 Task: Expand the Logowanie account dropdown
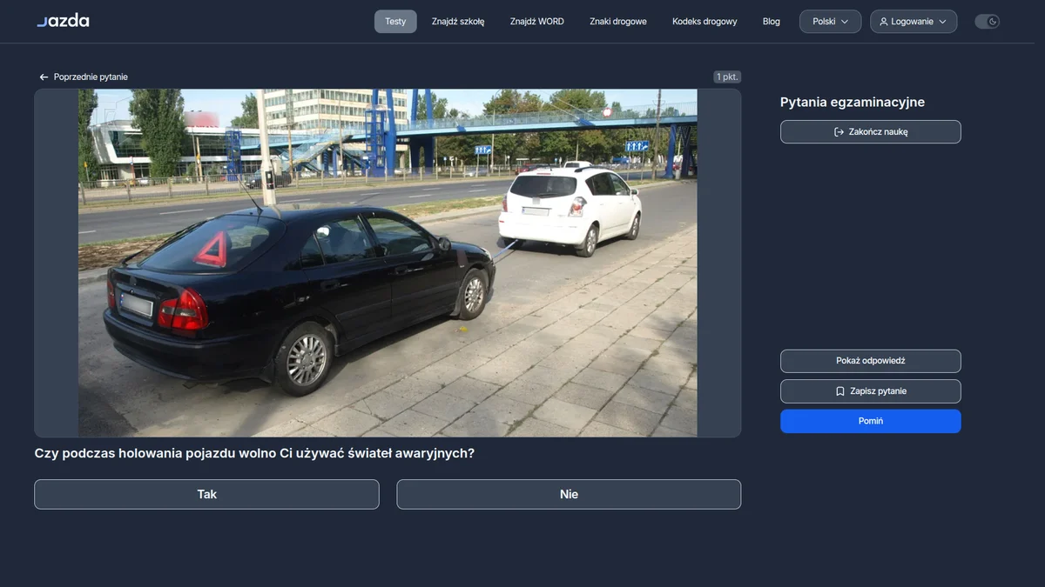(914, 22)
